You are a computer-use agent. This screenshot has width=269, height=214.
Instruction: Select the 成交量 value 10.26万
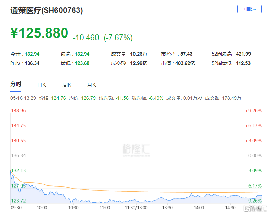coord(139,54)
